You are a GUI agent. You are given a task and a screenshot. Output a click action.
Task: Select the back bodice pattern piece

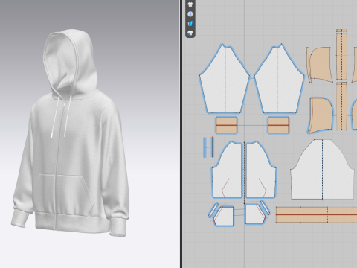click(x=322, y=170)
